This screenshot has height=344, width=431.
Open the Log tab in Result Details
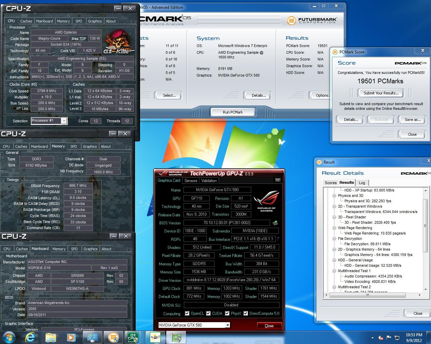(362, 182)
